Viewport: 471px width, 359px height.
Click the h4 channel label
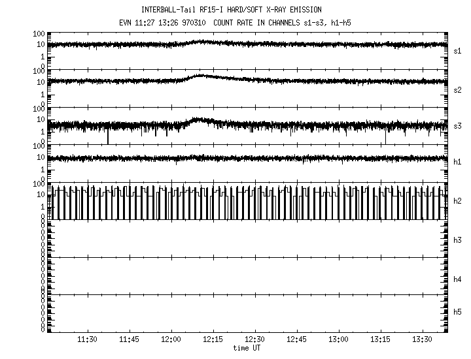457,279
